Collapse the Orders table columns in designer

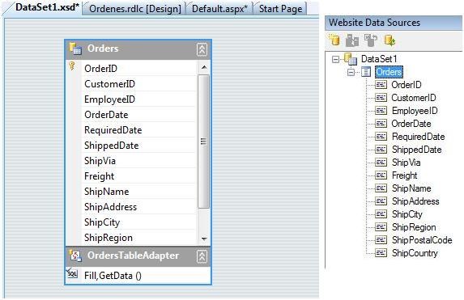[202, 49]
